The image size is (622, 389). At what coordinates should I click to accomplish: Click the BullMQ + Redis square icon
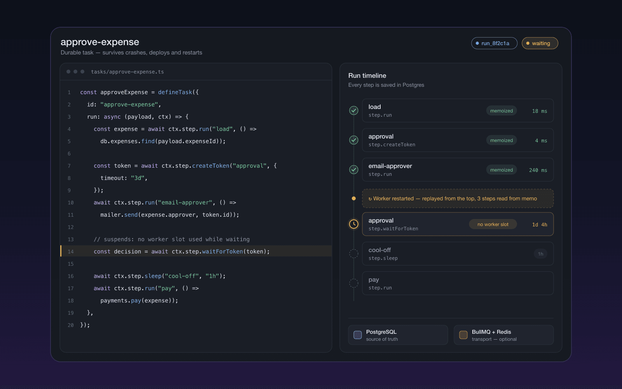pyautogui.click(x=463, y=335)
